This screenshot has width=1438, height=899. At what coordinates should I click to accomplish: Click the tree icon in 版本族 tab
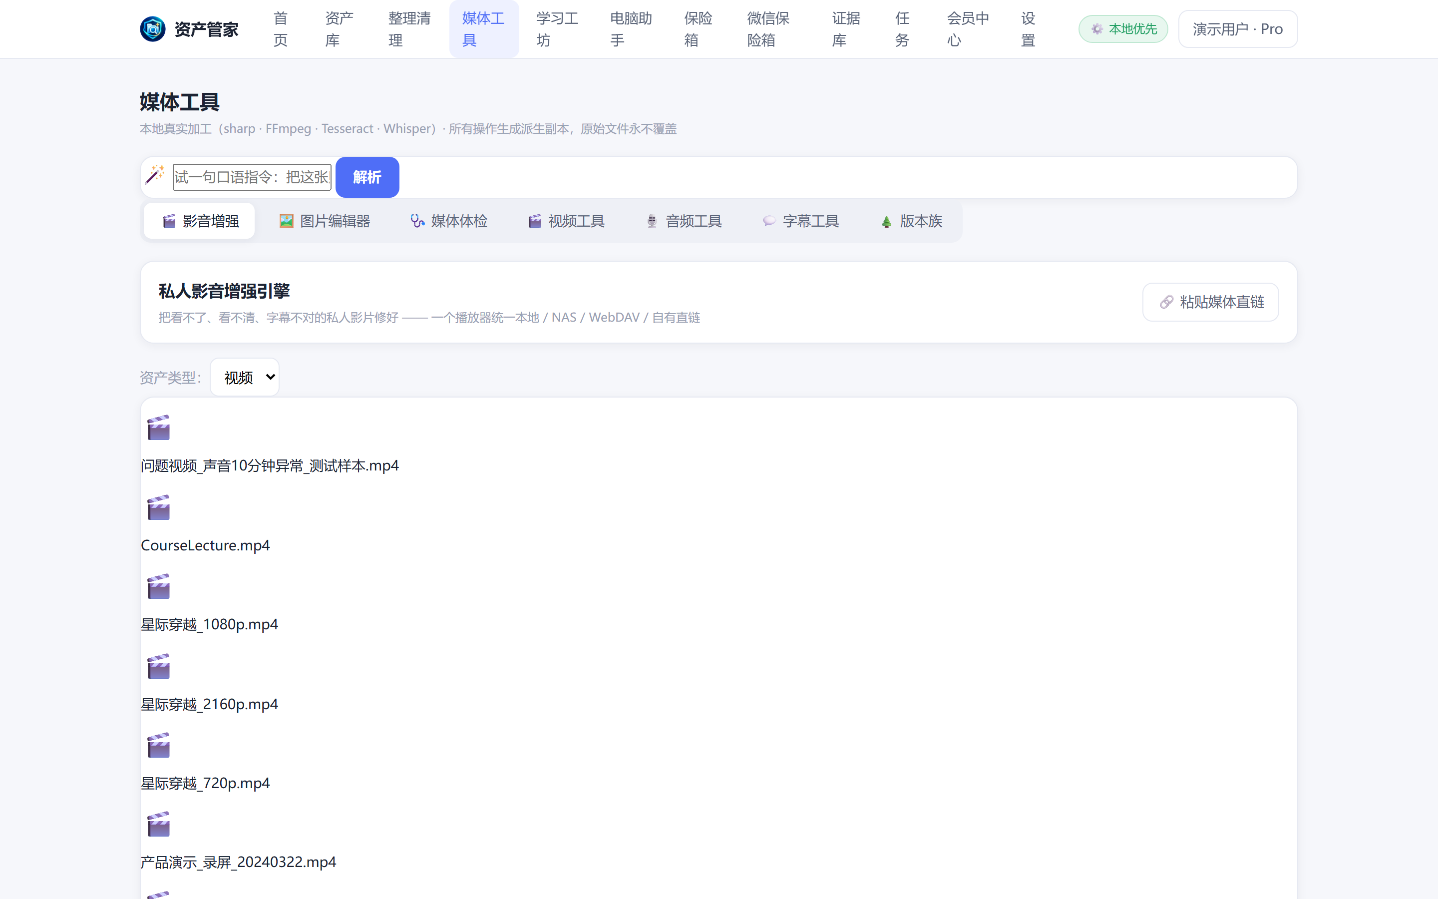click(x=887, y=222)
